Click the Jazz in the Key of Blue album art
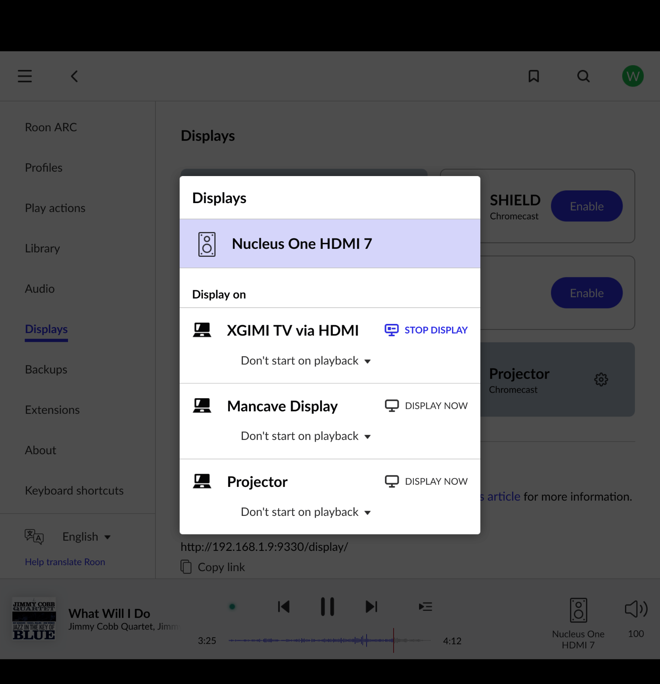660x684 pixels. pyautogui.click(x=34, y=619)
